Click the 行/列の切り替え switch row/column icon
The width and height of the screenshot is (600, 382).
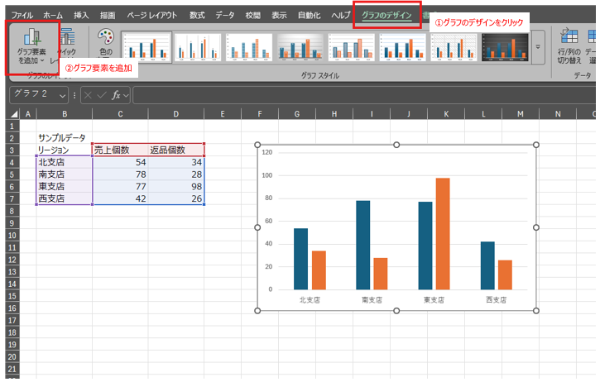click(x=569, y=45)
